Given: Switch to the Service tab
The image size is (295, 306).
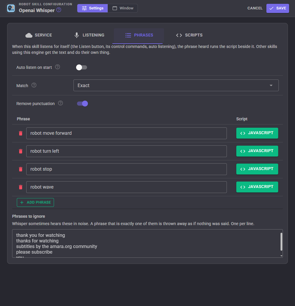Looking at the screenshot, I should (39, 35).
